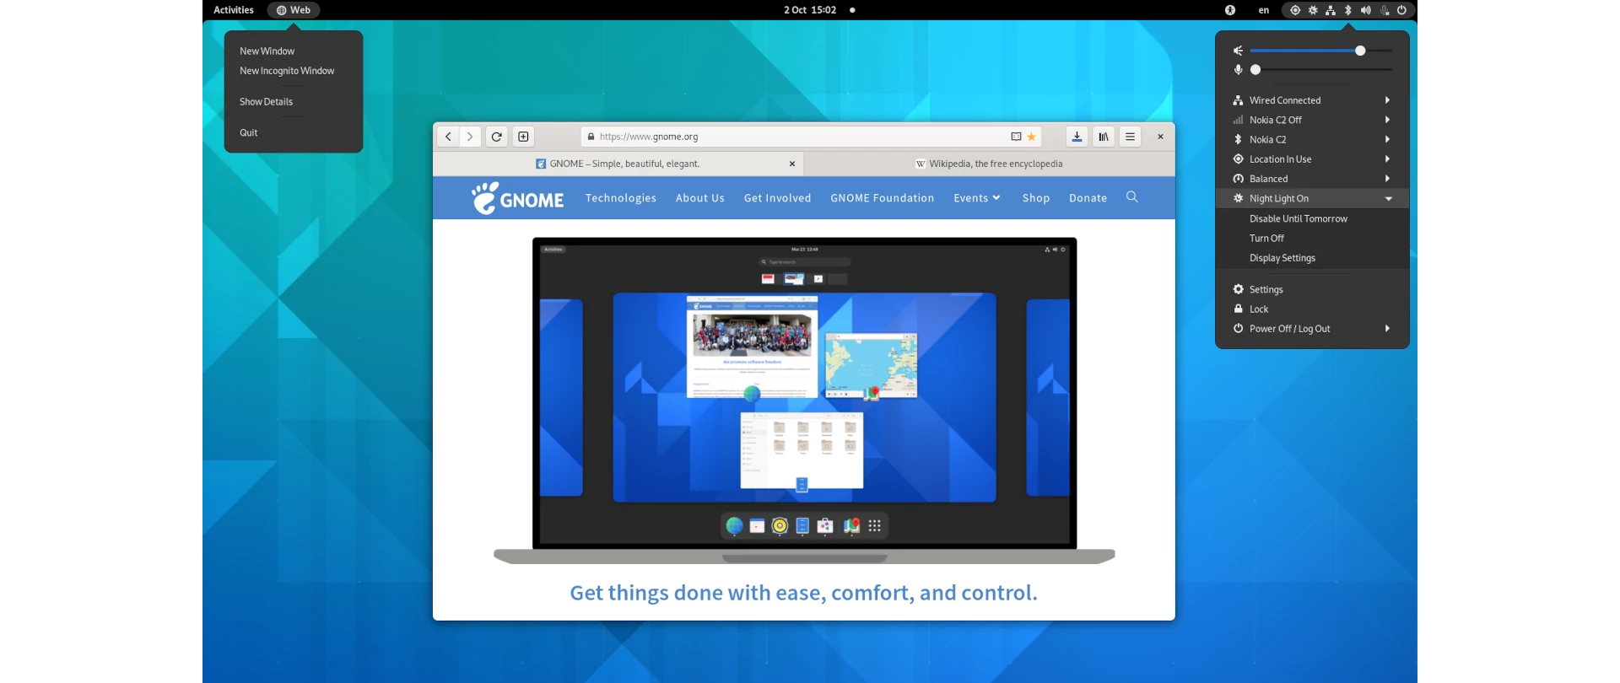Close the GNOME tab with its x
This screenshot has height=683, width=1620.
(792, 164)
